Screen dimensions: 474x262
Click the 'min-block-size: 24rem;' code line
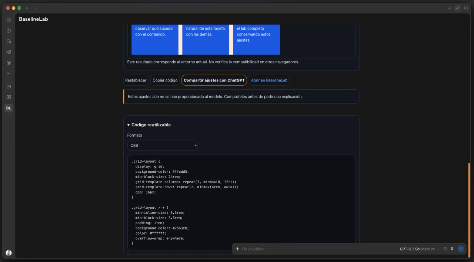[x=158, y=177]
